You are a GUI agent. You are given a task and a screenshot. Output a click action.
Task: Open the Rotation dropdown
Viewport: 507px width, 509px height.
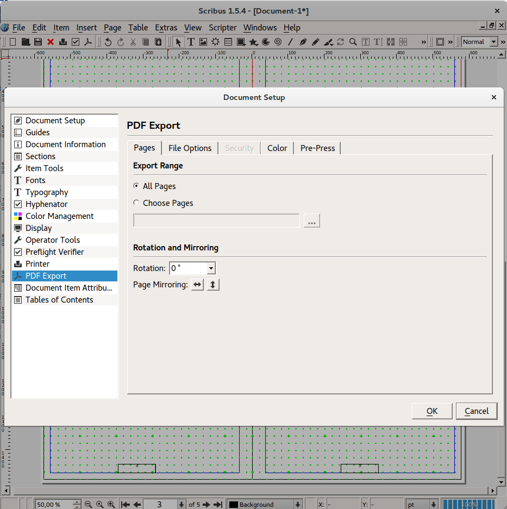tap(192, 268)
